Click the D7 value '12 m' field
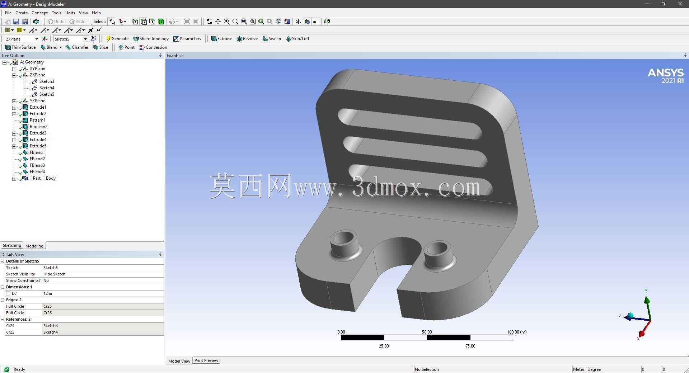 click(103, 293)
